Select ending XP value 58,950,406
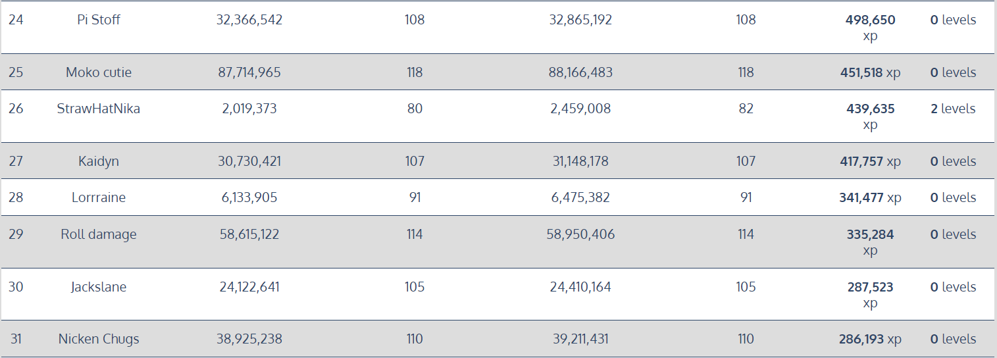Image resolution: width=997 pixels, height=358 pixels. click(x=580, y=234)
